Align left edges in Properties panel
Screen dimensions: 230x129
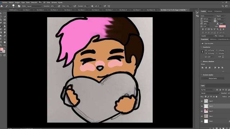[x=202, y=68]
